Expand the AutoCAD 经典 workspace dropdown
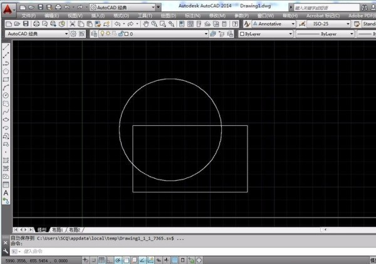The height and width of the screenshot is (264, 376). (65, 34)
